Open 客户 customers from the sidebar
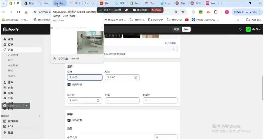The width and height of the screenshot is (264, 139). (x=5, y=82)
